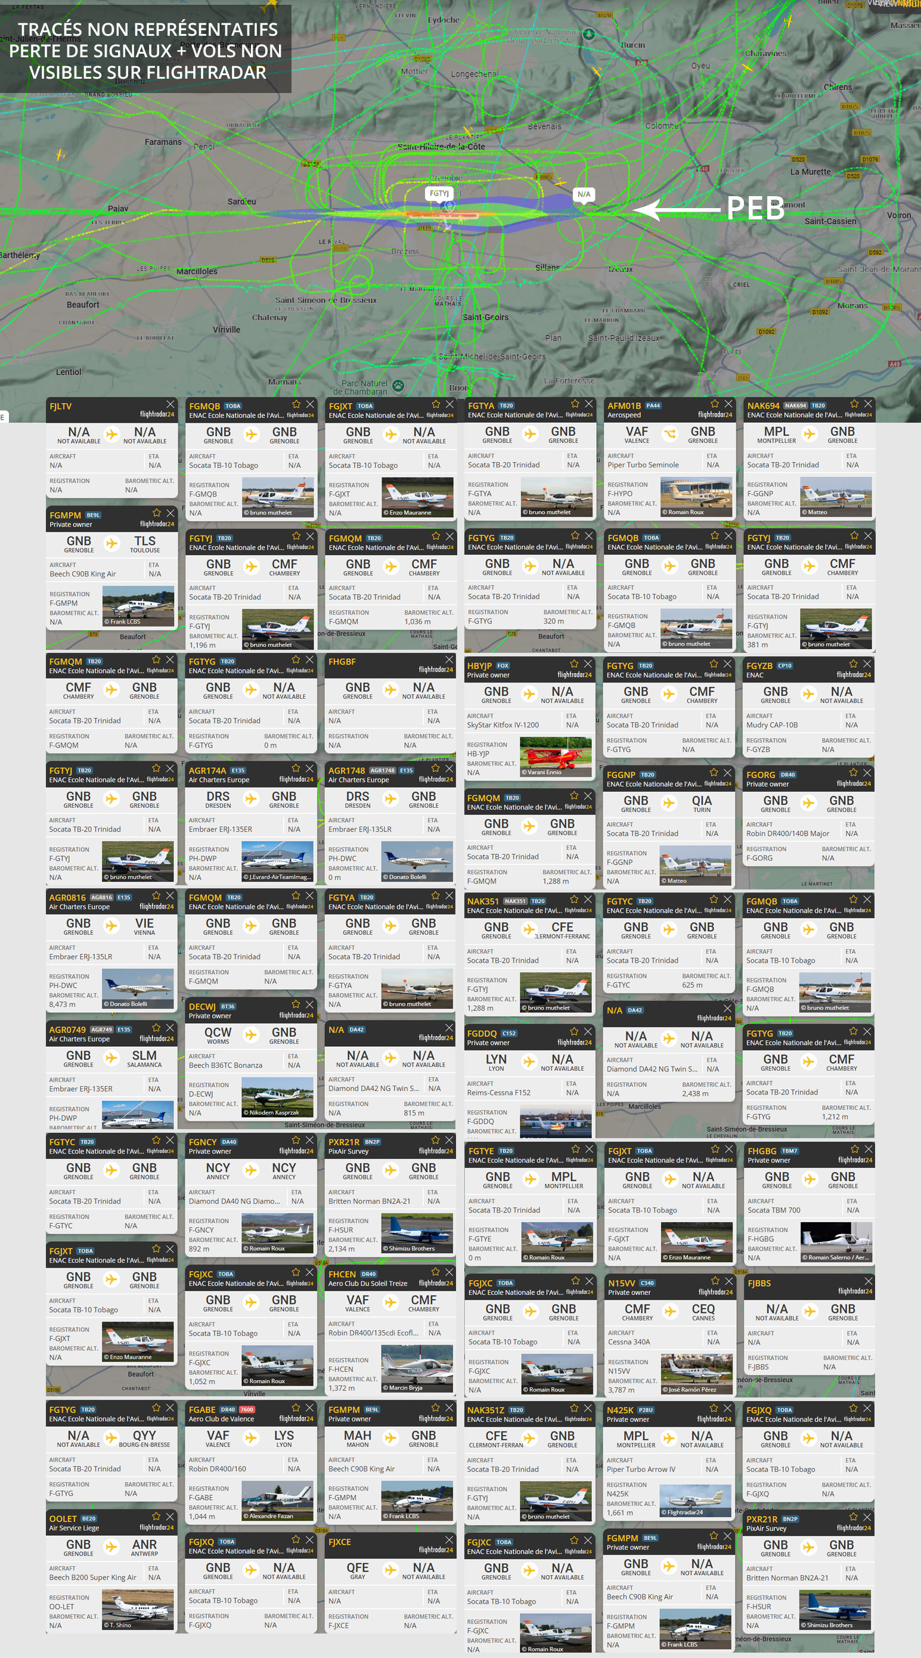Click the Réserve Naturelle marker on map

(x=588, y=35)
